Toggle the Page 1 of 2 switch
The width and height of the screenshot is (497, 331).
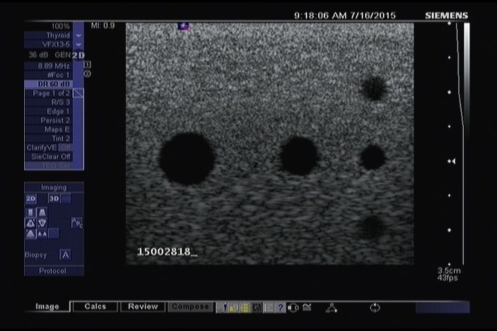coord(78,93)
